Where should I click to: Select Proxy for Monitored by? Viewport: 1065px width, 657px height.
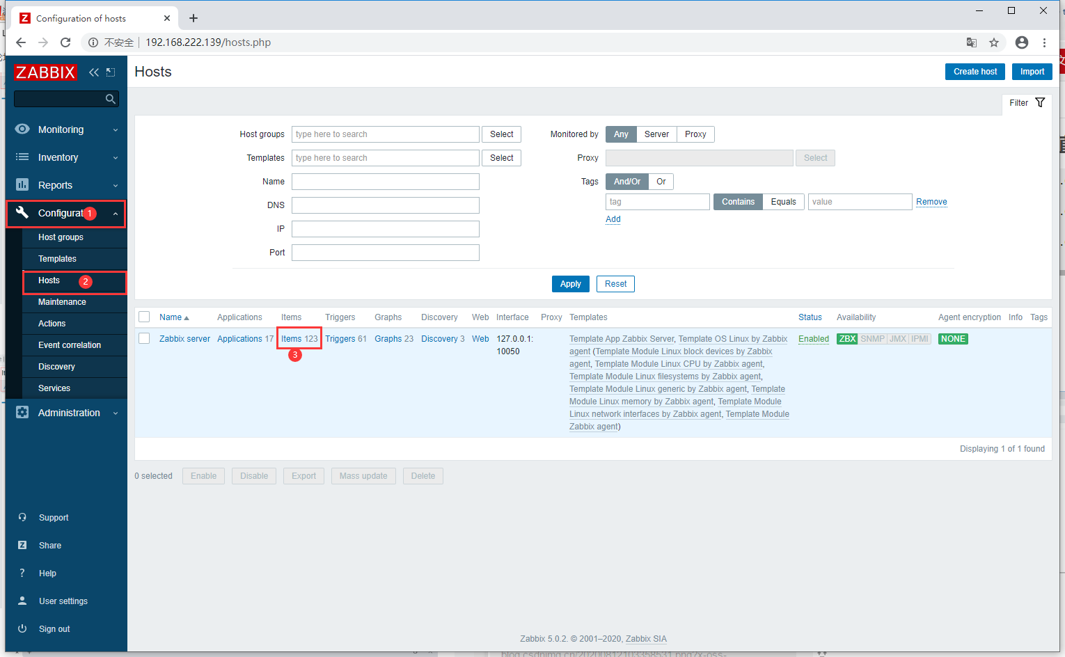click(695, 134)
